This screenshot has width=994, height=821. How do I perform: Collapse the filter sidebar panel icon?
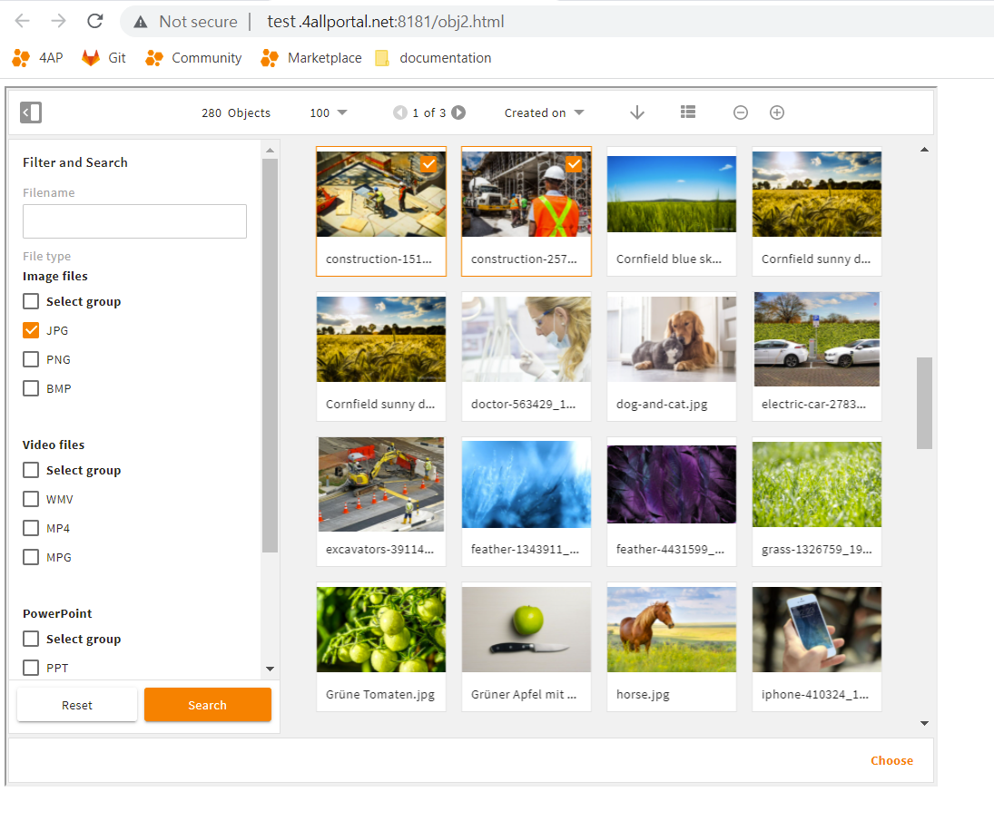(x=31, y=112)
